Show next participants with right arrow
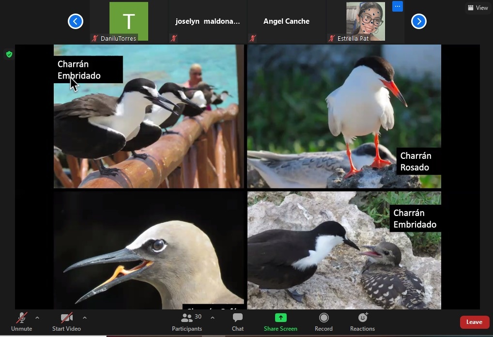Viewport: 493px width, 337px height. 418,21
